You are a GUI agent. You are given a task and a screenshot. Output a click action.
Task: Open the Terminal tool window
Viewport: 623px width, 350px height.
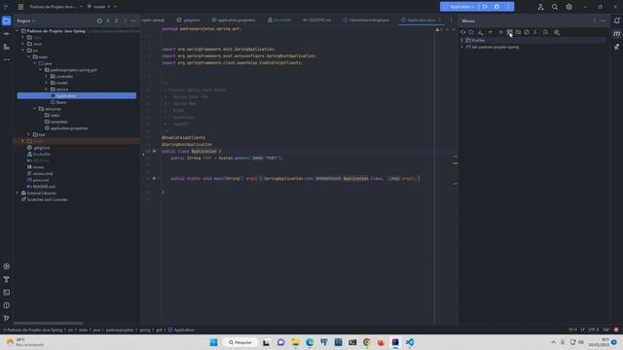(7, 293)
